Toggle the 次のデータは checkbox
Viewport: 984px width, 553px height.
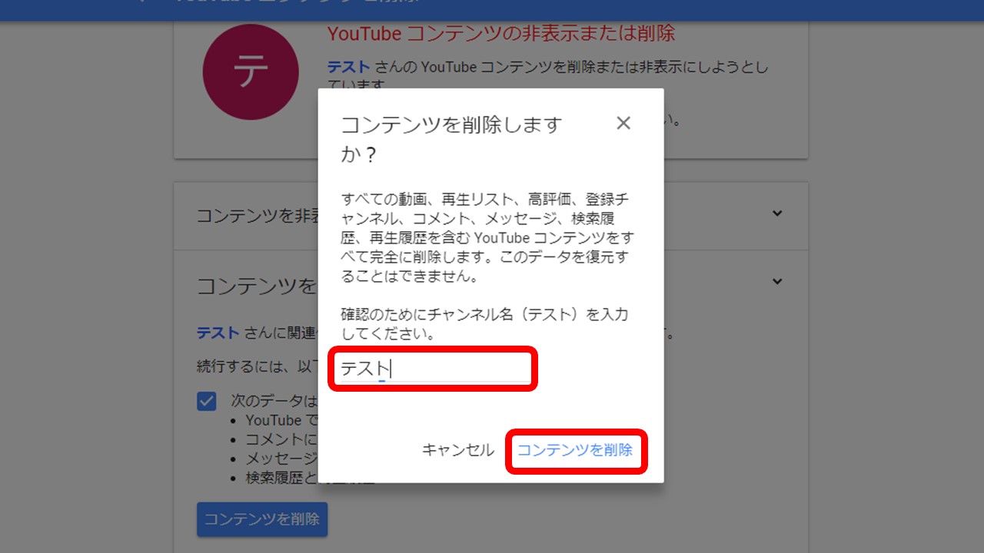[x=207, y=401]
